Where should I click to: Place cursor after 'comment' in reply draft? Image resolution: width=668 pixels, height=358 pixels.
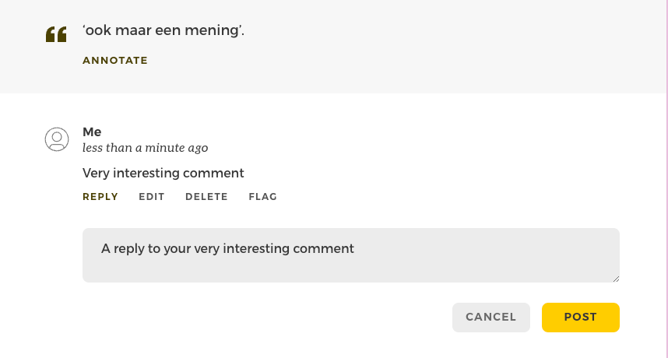[354, 248]
